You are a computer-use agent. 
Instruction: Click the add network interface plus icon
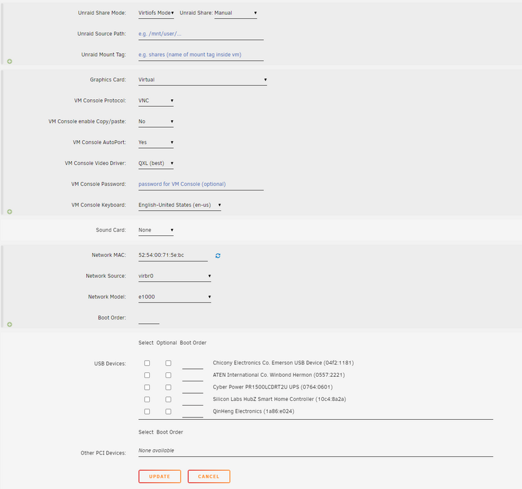[x=10, y=324]
